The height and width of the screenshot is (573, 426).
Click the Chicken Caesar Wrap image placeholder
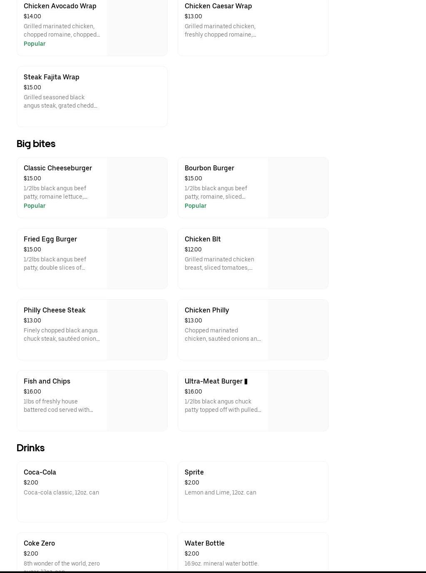point(298,27)
